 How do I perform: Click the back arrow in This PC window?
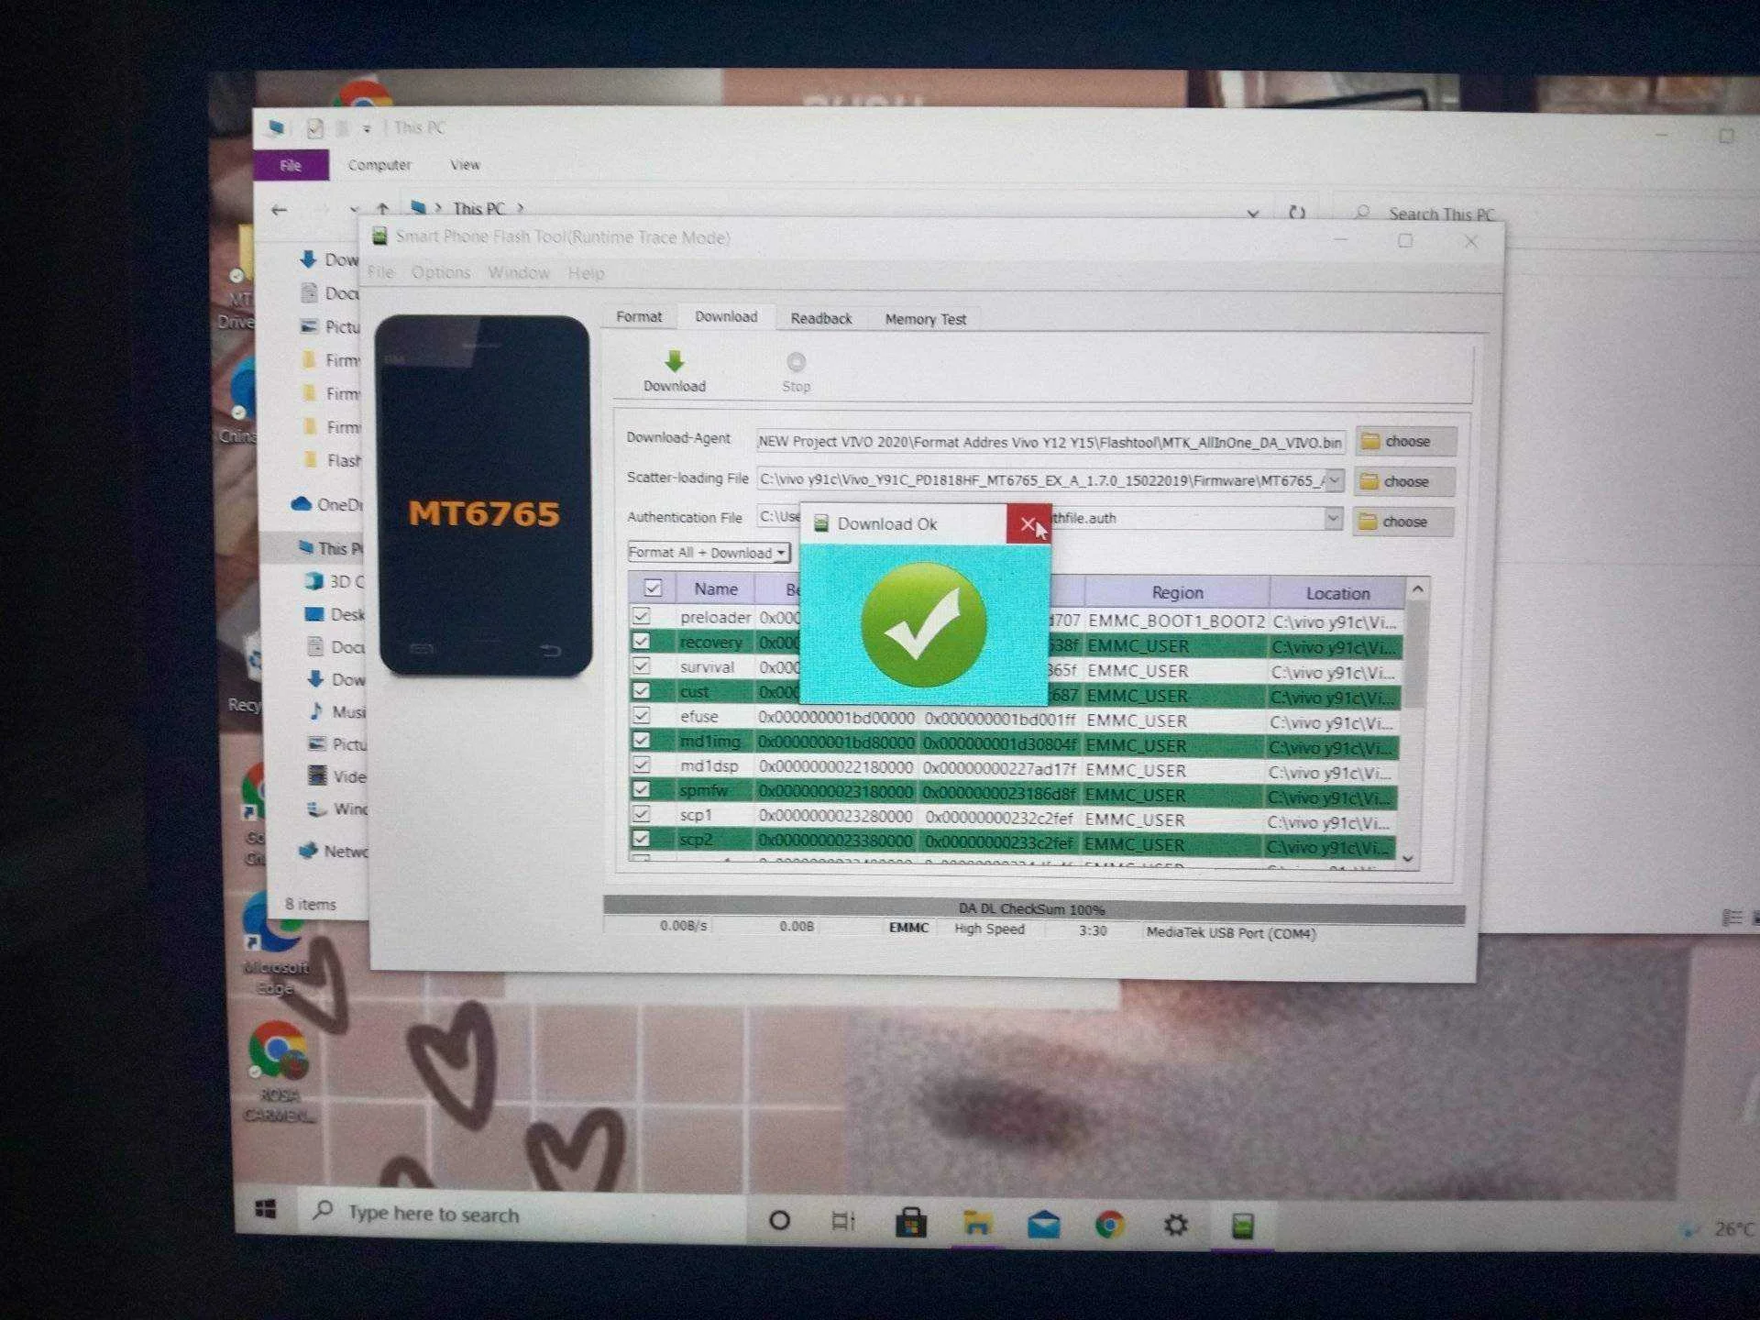[x=280, y=210]
